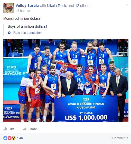Click the thumbs-up Like icon
The height and width of the screenshot is (144, 131).
pos(5,129)
